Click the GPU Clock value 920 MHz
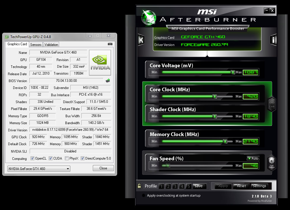 (38, 137)
